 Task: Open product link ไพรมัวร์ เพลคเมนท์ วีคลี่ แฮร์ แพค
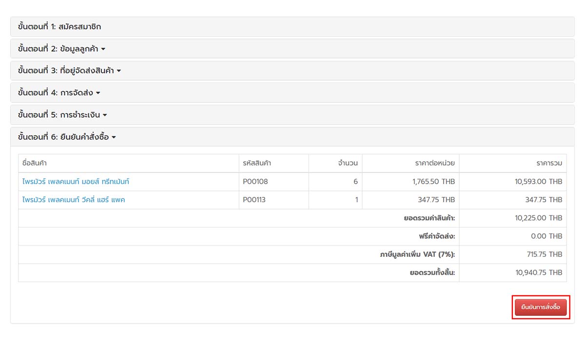point(74,200)
